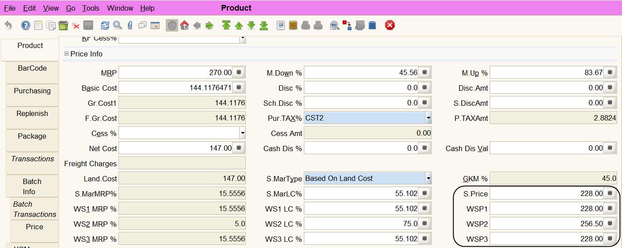Go to the Home menu house icon
Image resolution: width=622 pixels, height=248 pixels.
pos(184,25)
